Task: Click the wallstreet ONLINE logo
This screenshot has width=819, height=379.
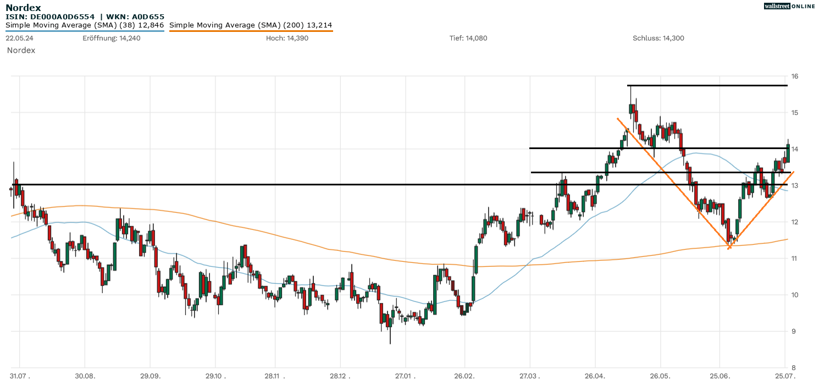Action: click(x=789, y=6)
